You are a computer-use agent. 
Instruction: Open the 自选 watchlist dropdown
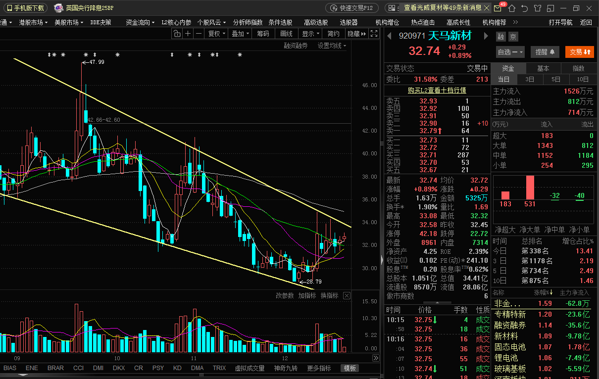click(510, 52)
